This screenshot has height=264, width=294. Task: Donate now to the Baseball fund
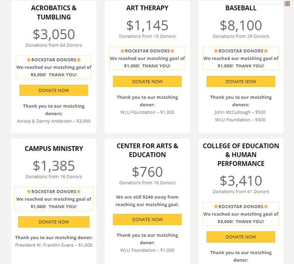click(241, 82)
